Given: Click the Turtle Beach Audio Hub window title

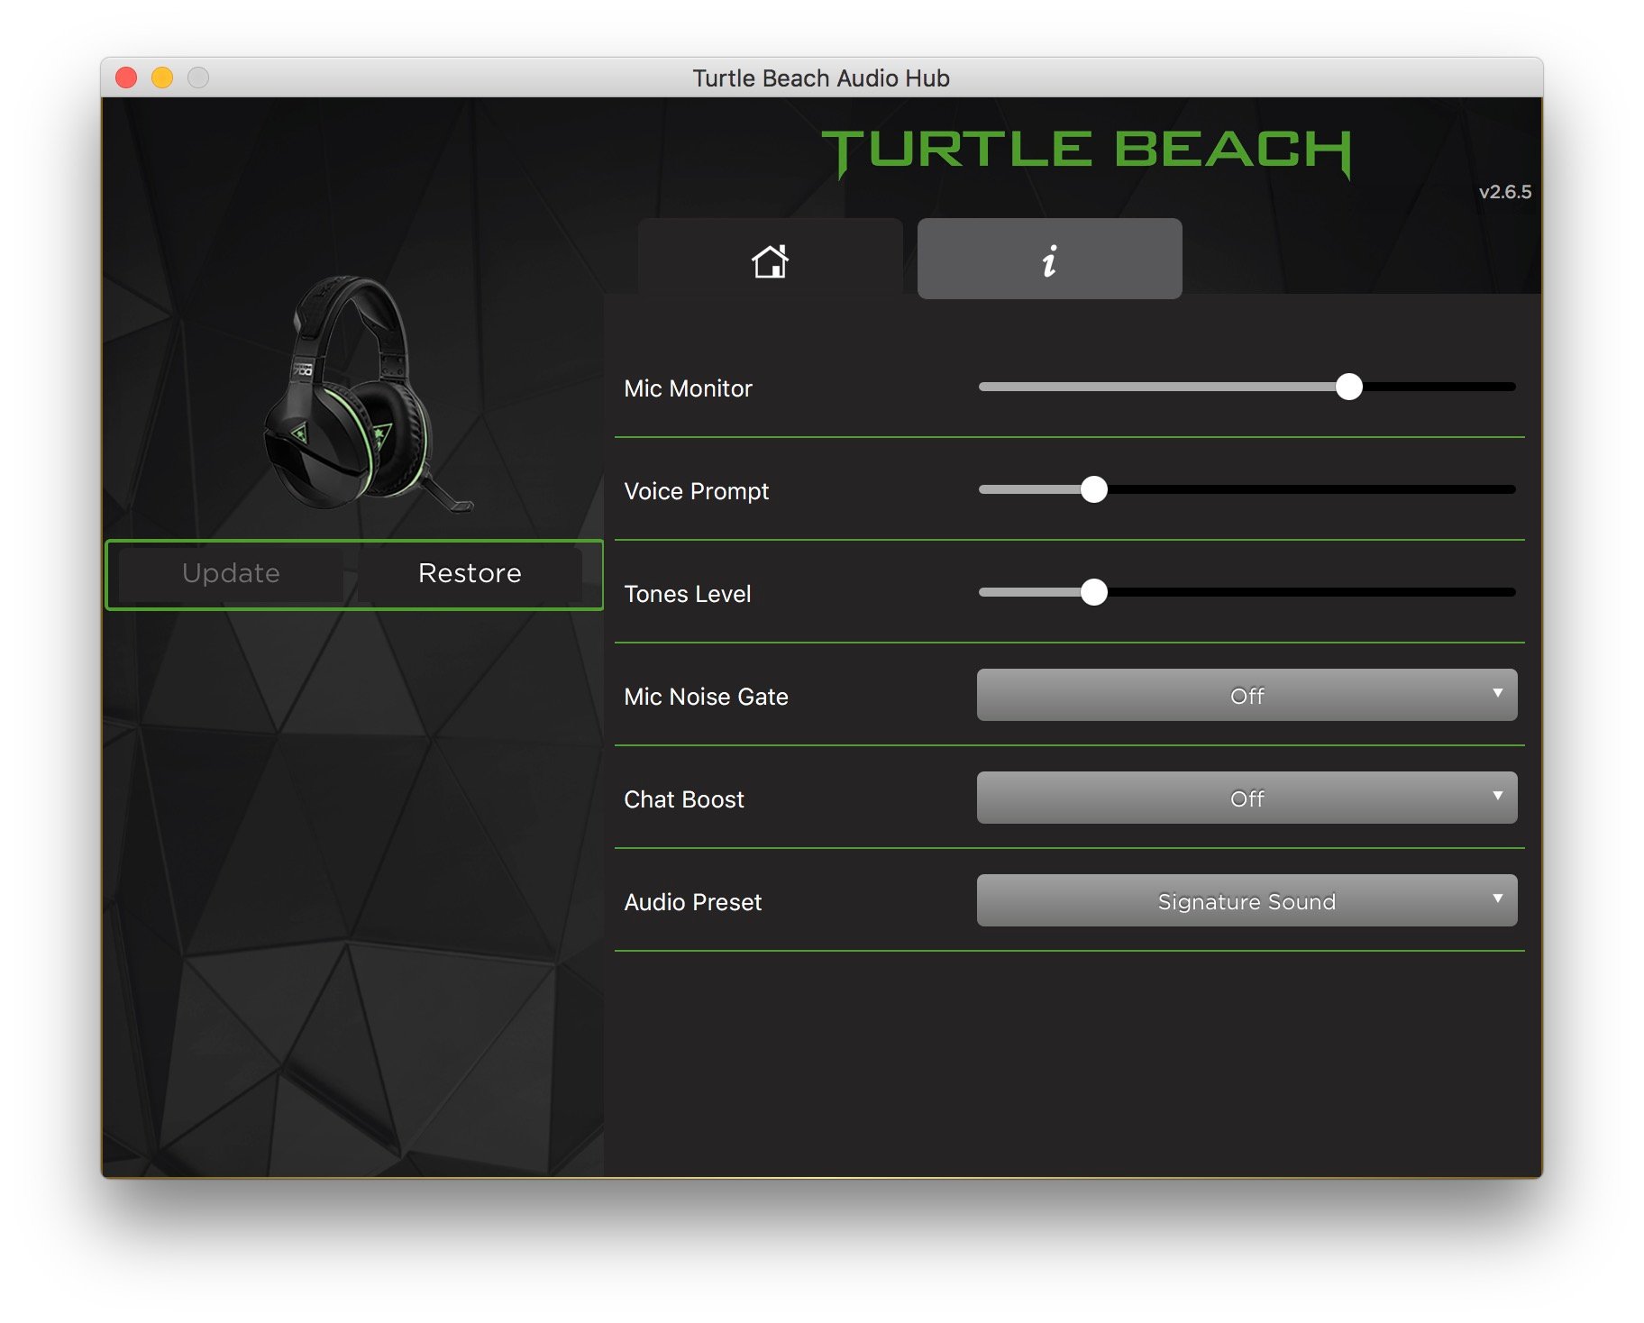Looking at the screenshot, I should (x=821, y=78).
